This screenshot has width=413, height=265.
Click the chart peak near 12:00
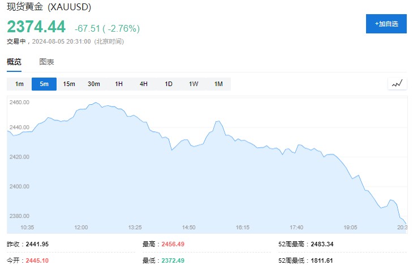(95, 103)
